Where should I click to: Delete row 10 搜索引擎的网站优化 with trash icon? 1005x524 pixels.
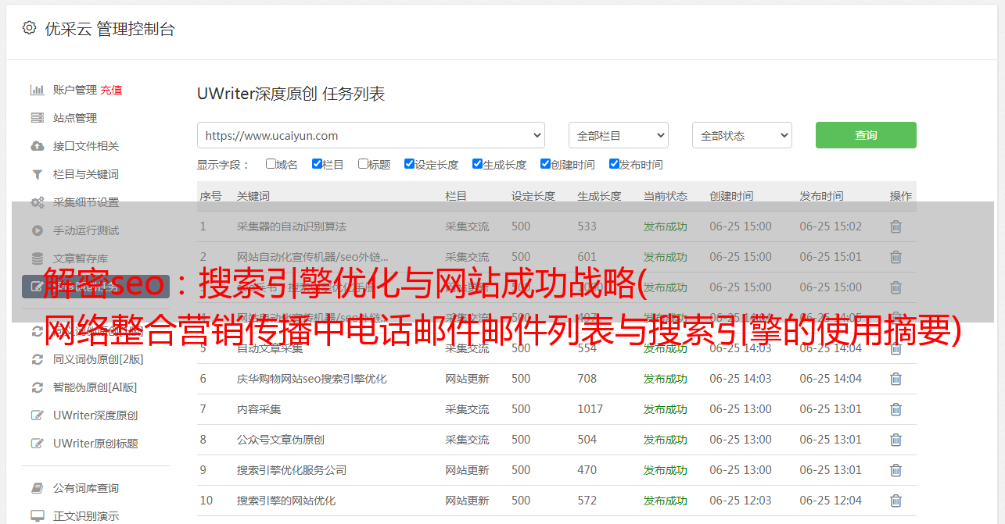tap(896, 501)
